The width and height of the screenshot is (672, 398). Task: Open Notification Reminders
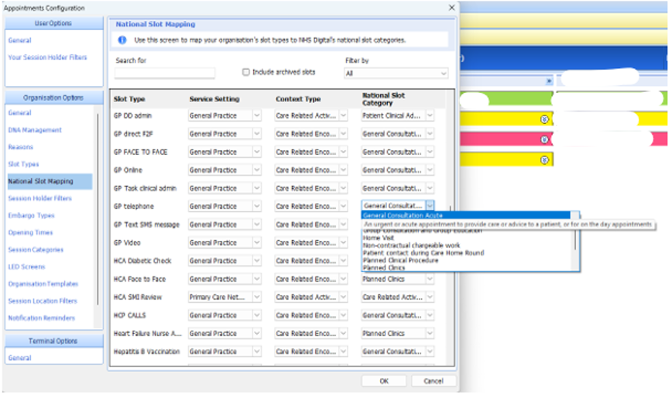(x=42, y=318)
